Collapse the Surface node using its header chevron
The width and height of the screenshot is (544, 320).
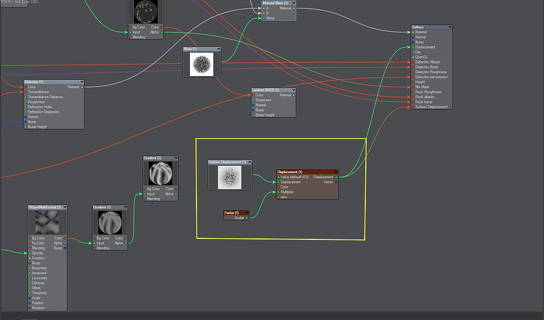450,26
